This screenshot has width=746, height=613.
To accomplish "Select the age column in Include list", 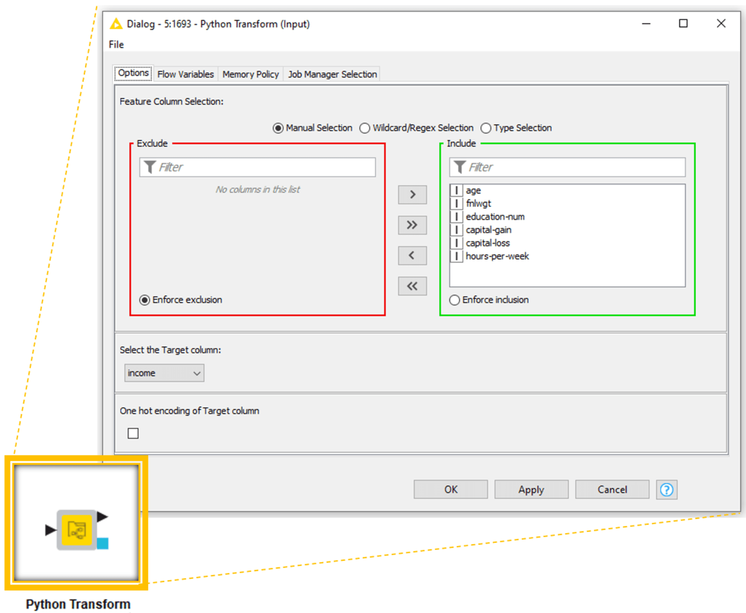I will pyautogui.click(x=567, y=190).
